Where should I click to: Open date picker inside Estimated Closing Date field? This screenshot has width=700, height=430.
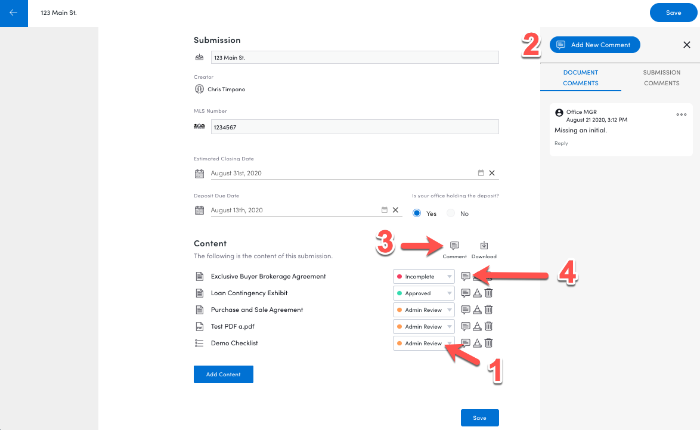[x=481, y=173]
